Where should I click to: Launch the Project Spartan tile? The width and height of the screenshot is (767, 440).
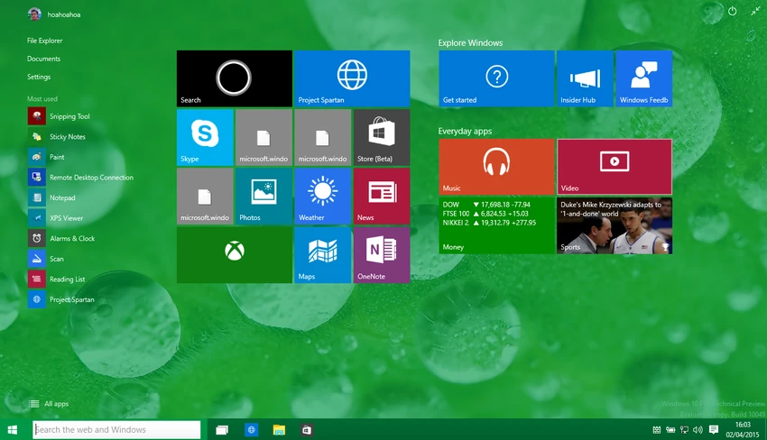pyautogui.click(x=352, y=78)
